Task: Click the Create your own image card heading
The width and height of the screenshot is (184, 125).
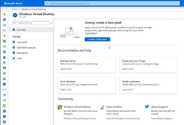Action: click(134, 61)
